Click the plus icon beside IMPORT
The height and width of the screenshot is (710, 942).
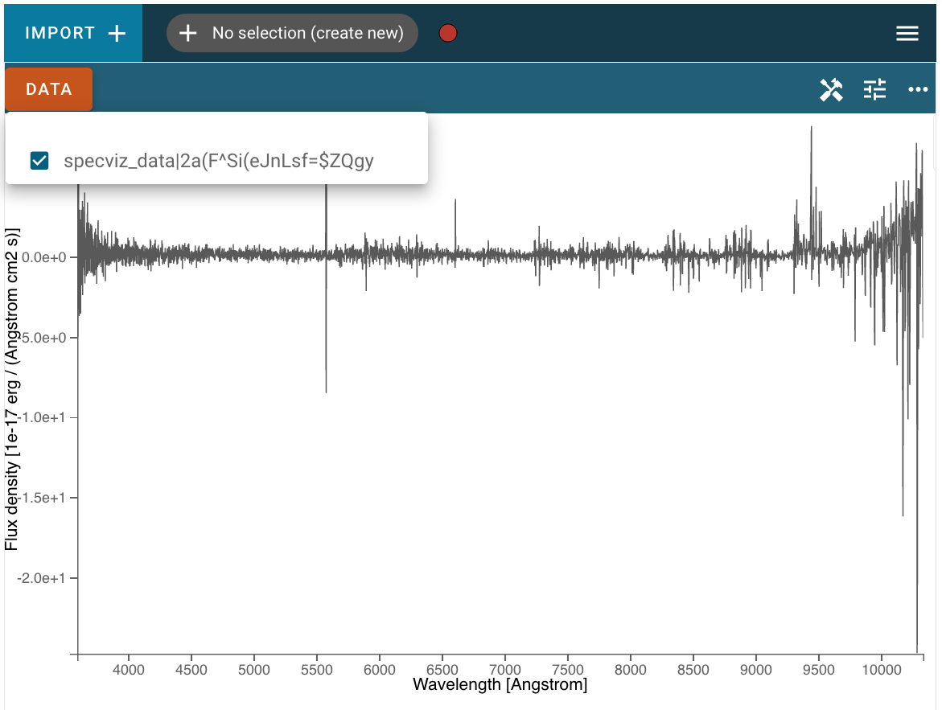tap(117, 33)
